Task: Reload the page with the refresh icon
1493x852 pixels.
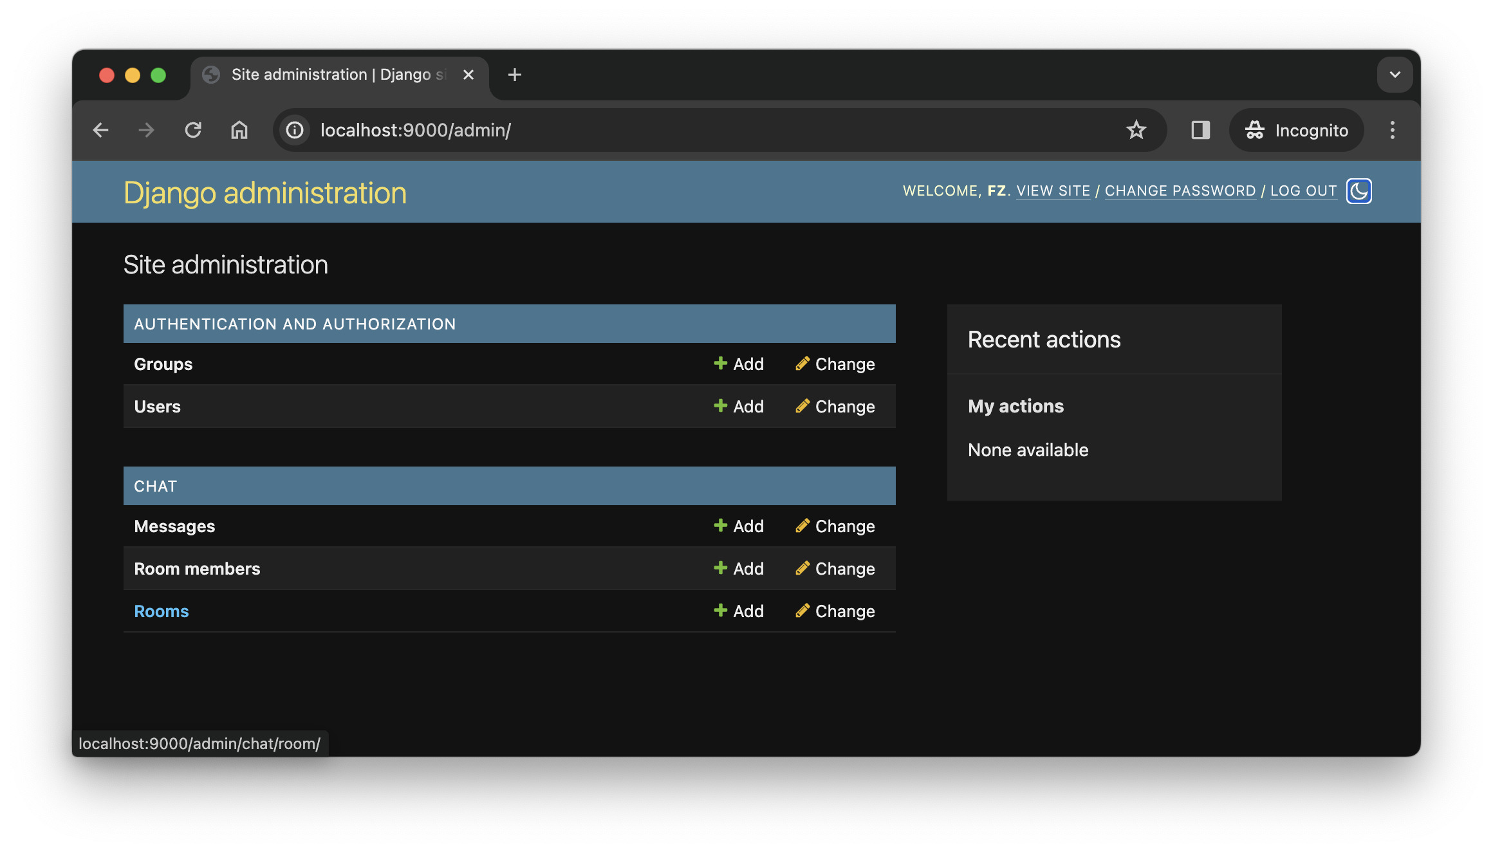Action: coord(193,130)
